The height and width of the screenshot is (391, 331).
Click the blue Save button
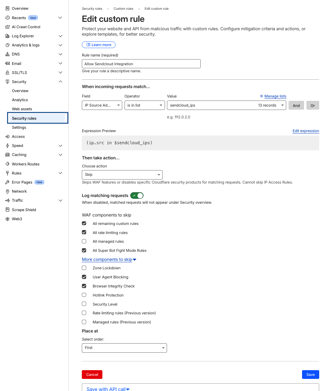[x=310, y=375]
